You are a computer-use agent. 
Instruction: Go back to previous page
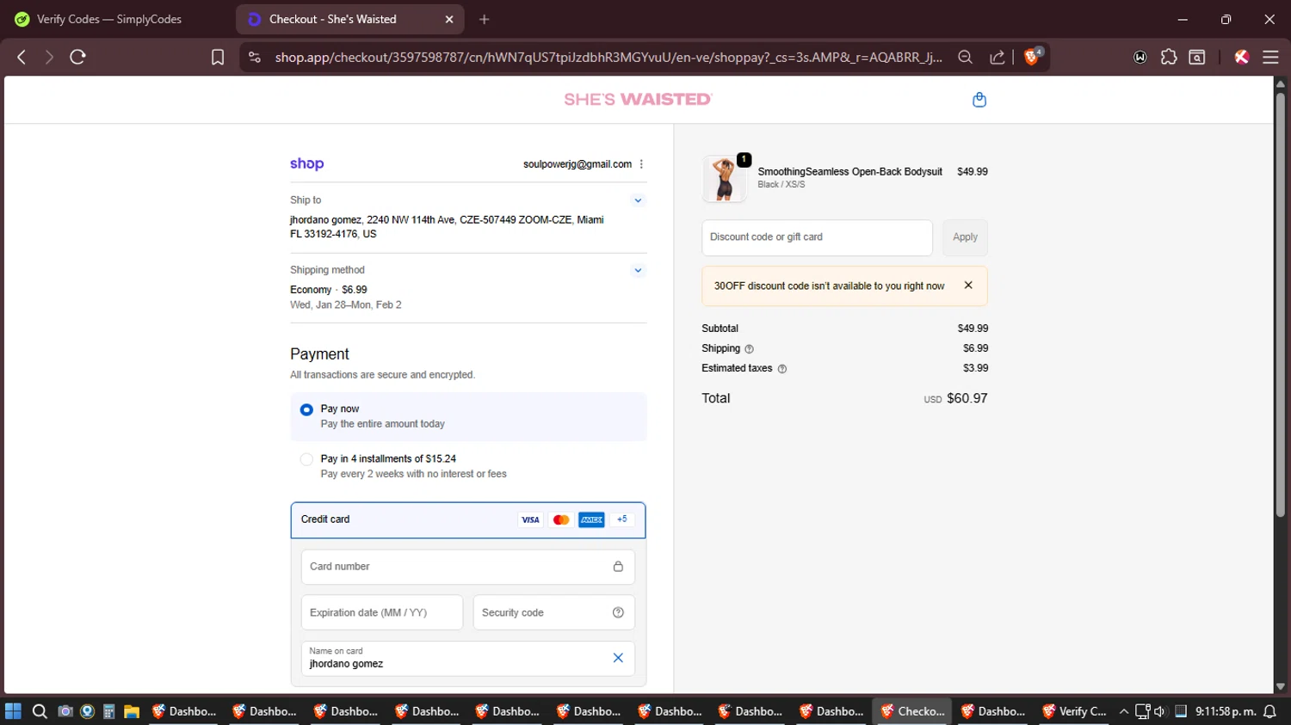point(22,57)
